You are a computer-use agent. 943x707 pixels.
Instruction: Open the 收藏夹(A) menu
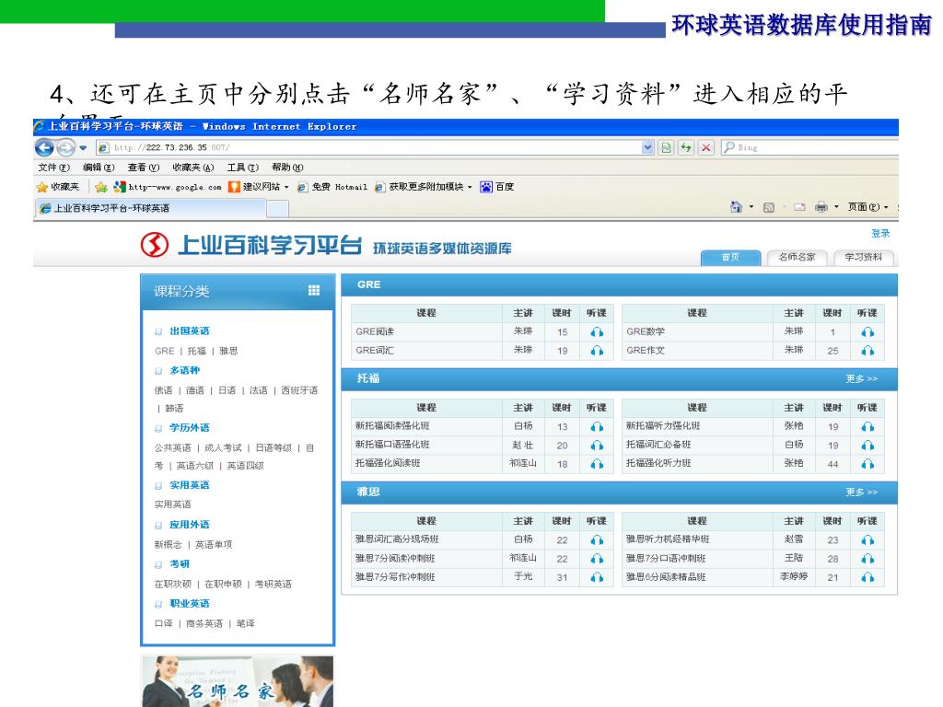193,168
